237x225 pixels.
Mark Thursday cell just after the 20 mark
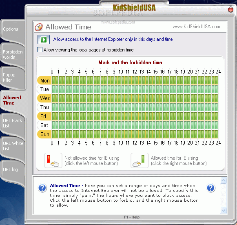(192, 107)
